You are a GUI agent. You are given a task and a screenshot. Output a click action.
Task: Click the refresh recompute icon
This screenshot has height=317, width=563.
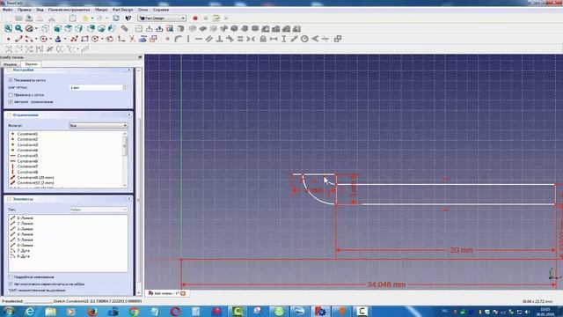[x=116, y=18]
